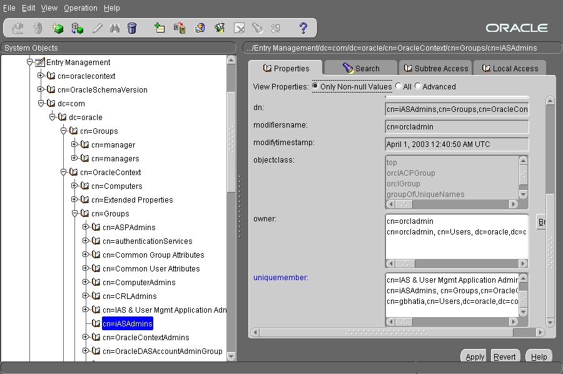Click the trash can Delete icon
The width and height of the screenshot is (563, 374).
(132, 28)
